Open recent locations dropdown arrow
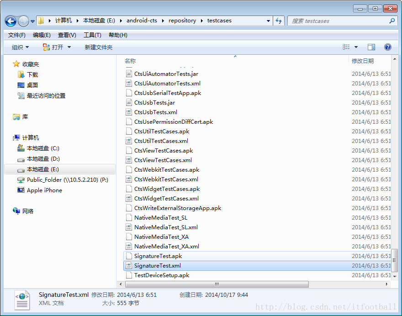This screenshot has height=316, width=402. coord(32,21)
